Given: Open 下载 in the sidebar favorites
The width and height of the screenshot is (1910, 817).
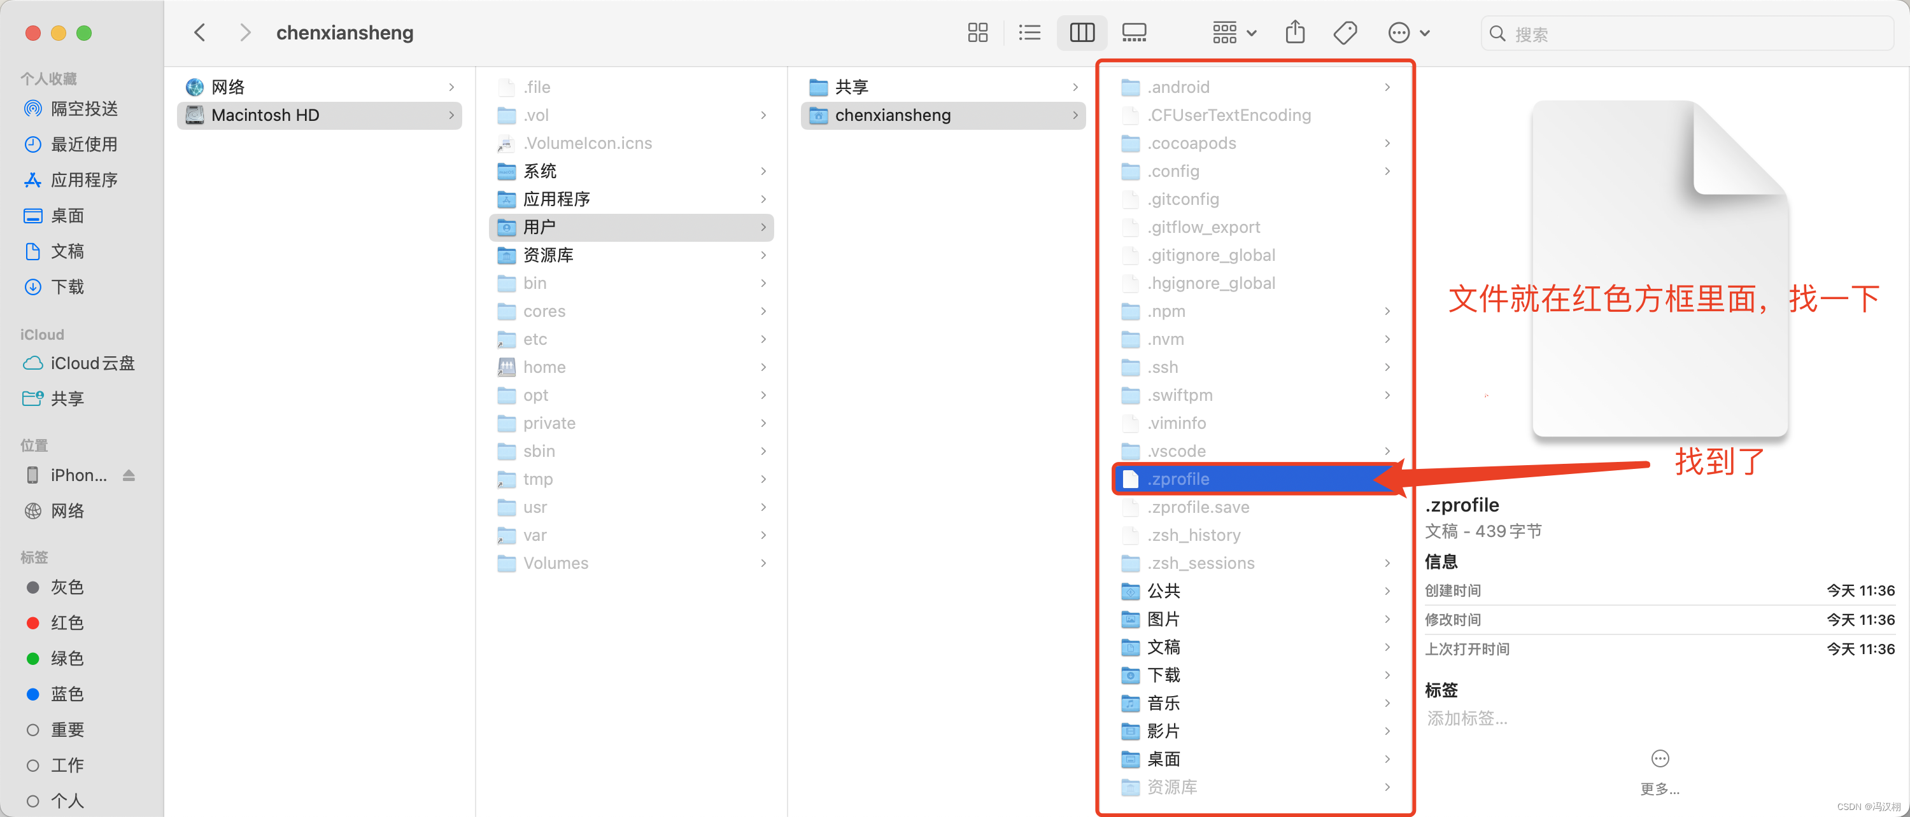Looking at the screenshot, I should pyautogui.click(x=54, y=287).
